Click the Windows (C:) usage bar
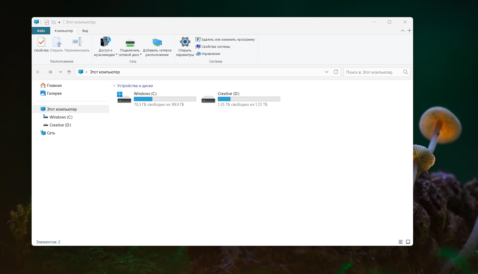The image size is (478, 274). point(165,99)
